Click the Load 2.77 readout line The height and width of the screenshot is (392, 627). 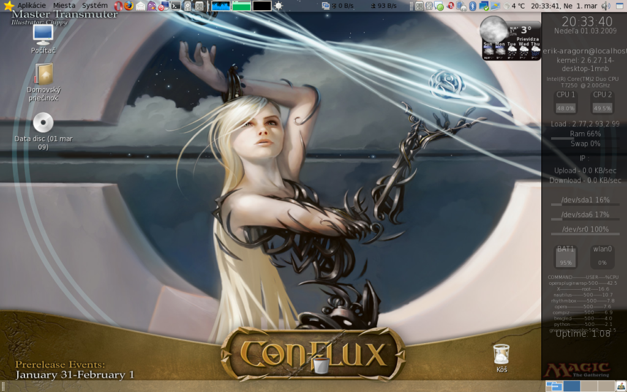pyautogui.click(x=585, y=124)
